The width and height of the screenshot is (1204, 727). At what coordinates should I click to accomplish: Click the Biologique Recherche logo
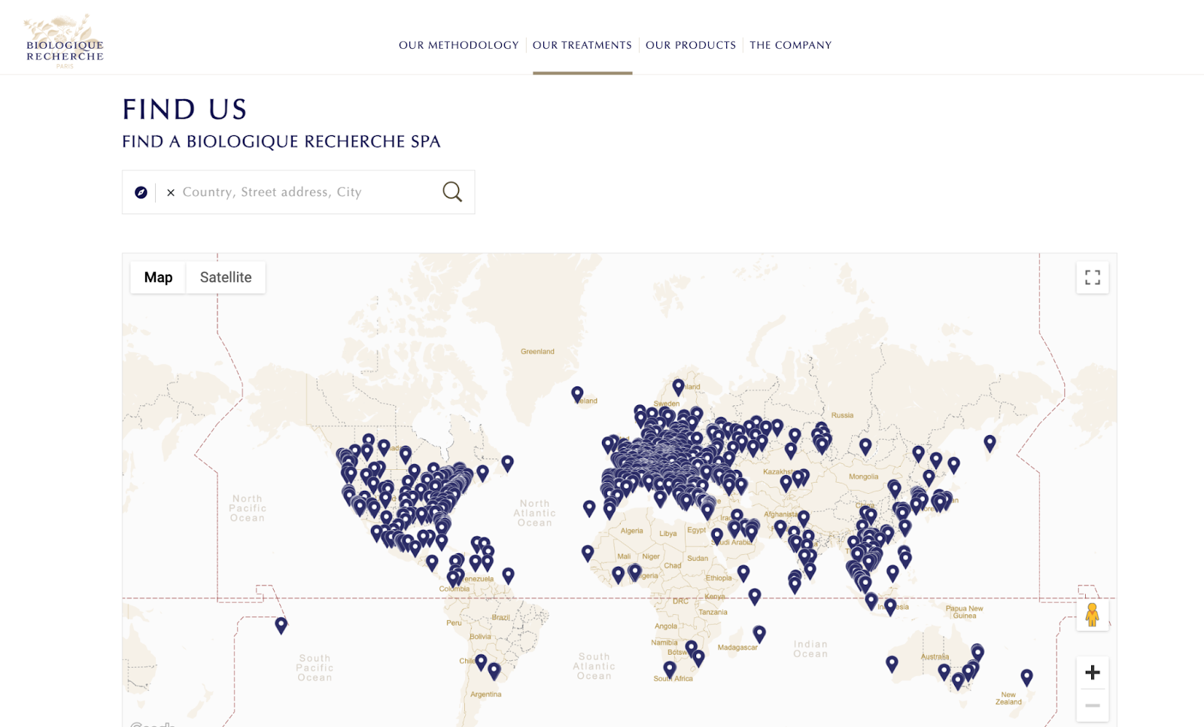(x=65, y=41)
